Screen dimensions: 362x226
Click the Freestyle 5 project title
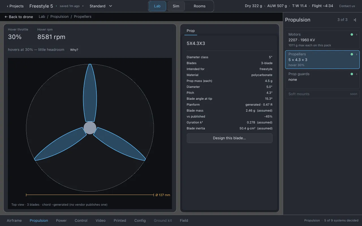(41, 6)
